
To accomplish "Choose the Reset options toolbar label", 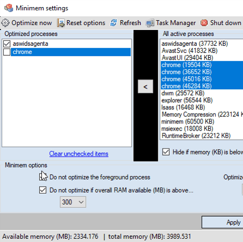I will pos(86,23).
